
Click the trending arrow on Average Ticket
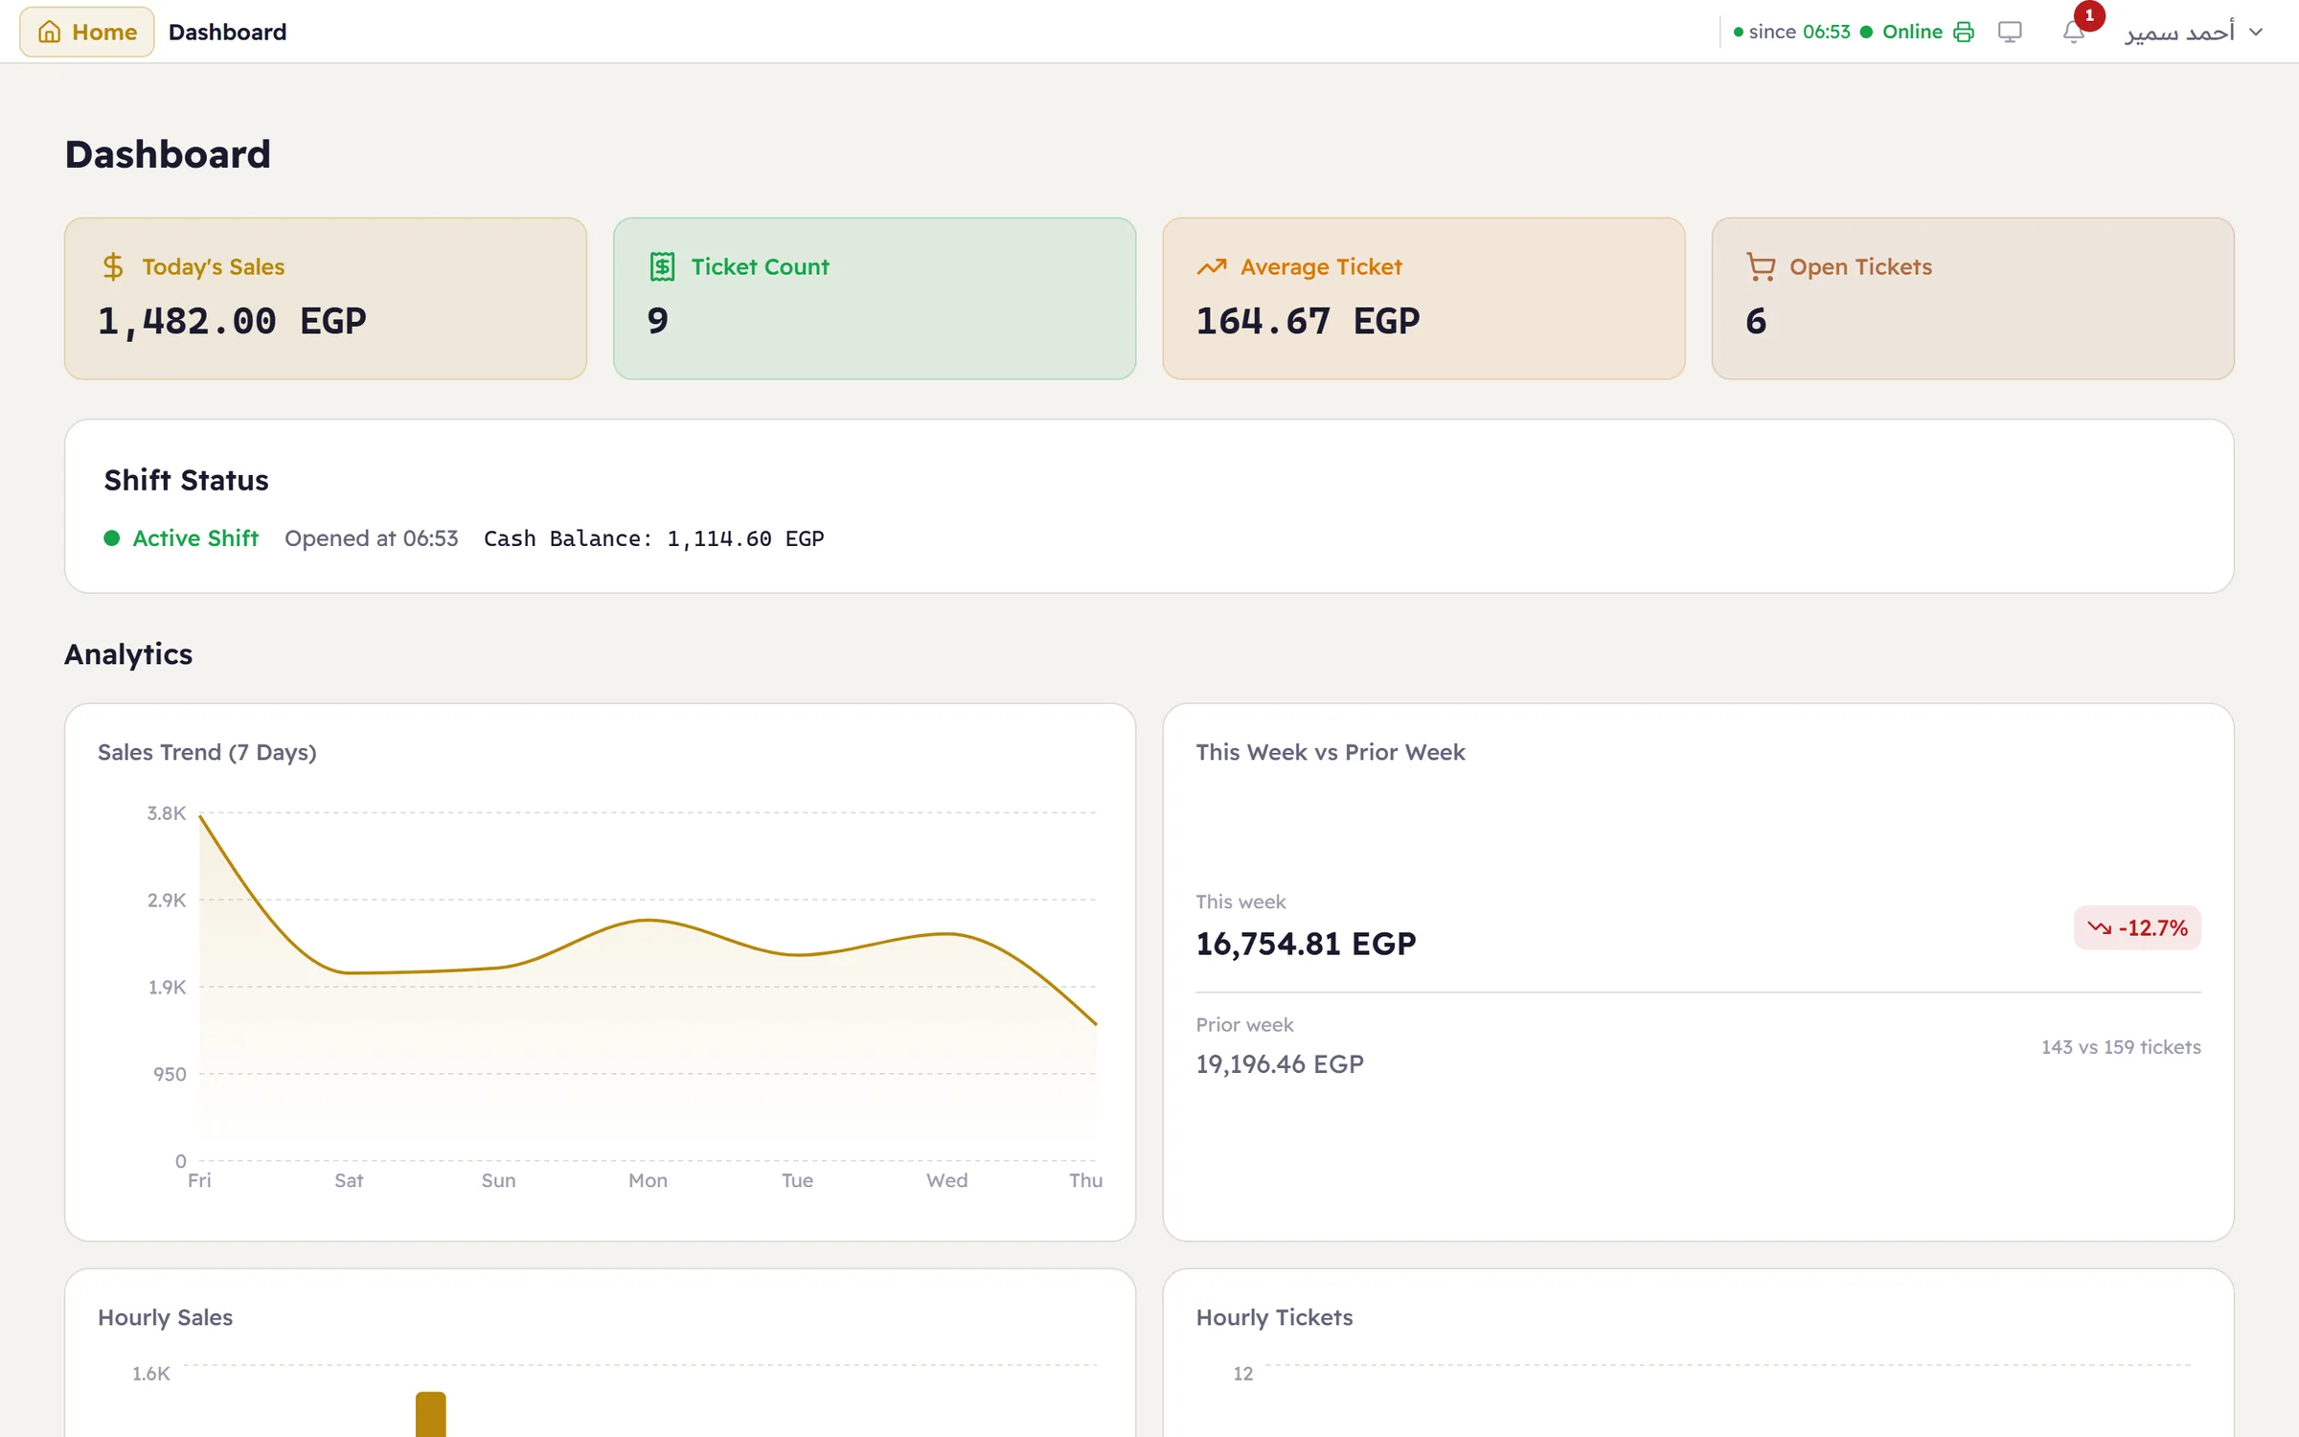coord(1212,266)
